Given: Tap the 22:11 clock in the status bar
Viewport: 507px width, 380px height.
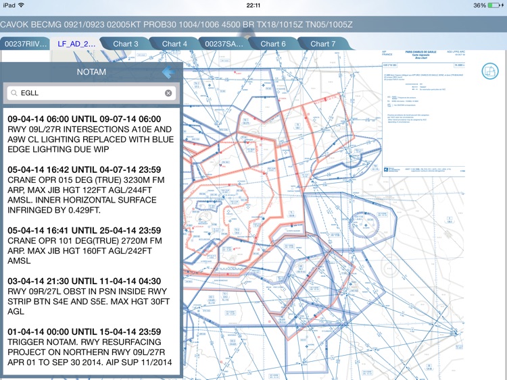Looking at the screenshot, I should 254,5.
